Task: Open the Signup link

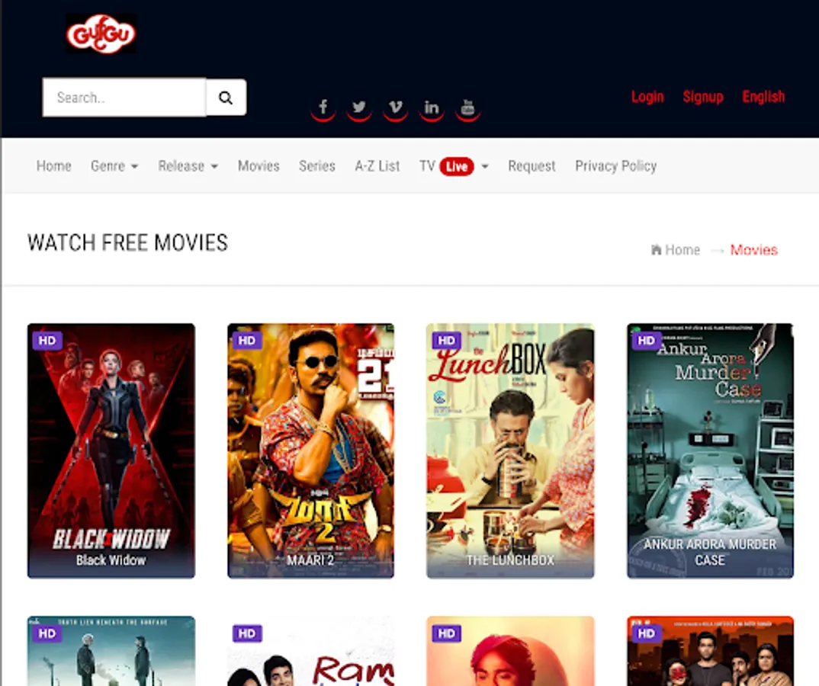Action: tap(703, 97)
